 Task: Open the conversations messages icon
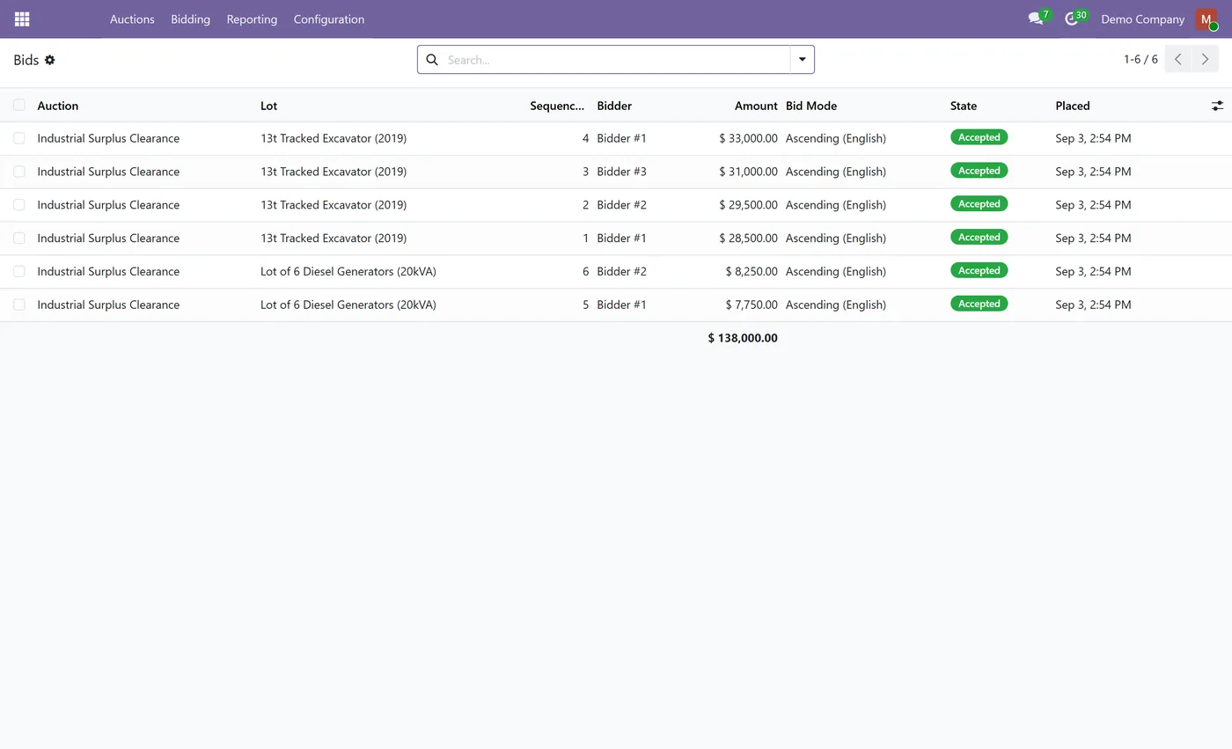pos(1036,18)
